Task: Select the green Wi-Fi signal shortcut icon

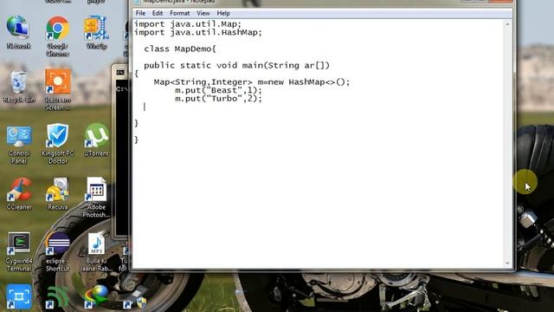Action: pos(57,296)
